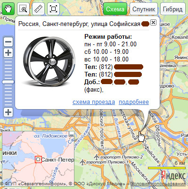
Task: Choose the ruler distance measurement tool
Action: click(x=38, y=9)
